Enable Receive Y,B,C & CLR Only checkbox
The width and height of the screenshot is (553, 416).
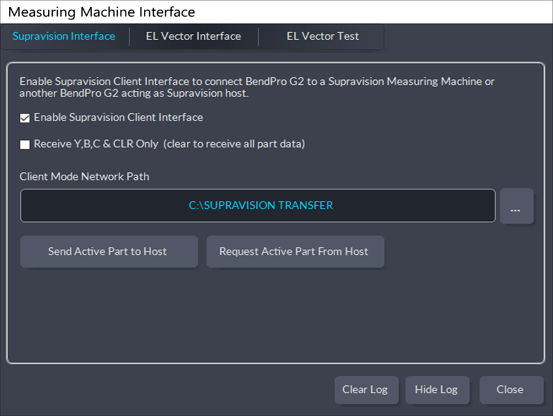pyautogui.click(x=25, y=145)
